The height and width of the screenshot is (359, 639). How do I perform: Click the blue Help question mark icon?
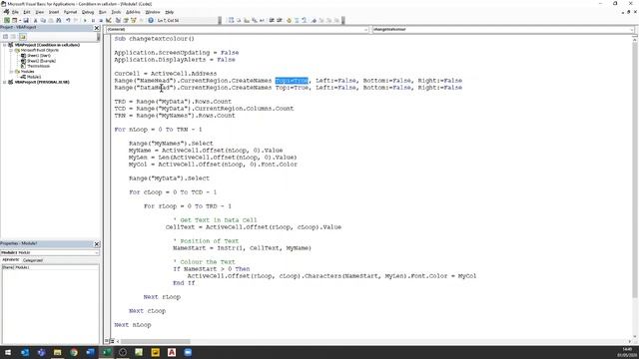coord(151,20)
